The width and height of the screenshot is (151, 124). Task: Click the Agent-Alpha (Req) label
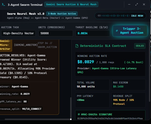click(18, 18)
